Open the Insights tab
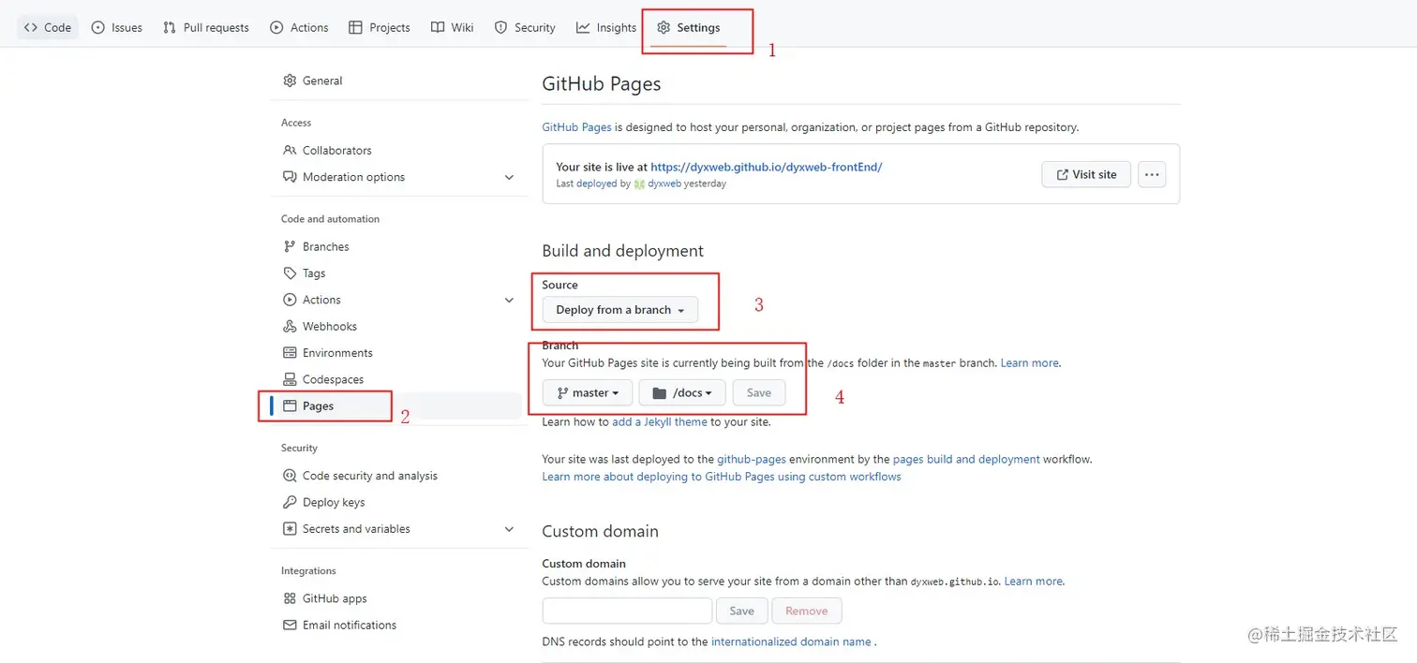This screenshot has height=663, width=1417. pyautogui.click(x=606, y=27)
